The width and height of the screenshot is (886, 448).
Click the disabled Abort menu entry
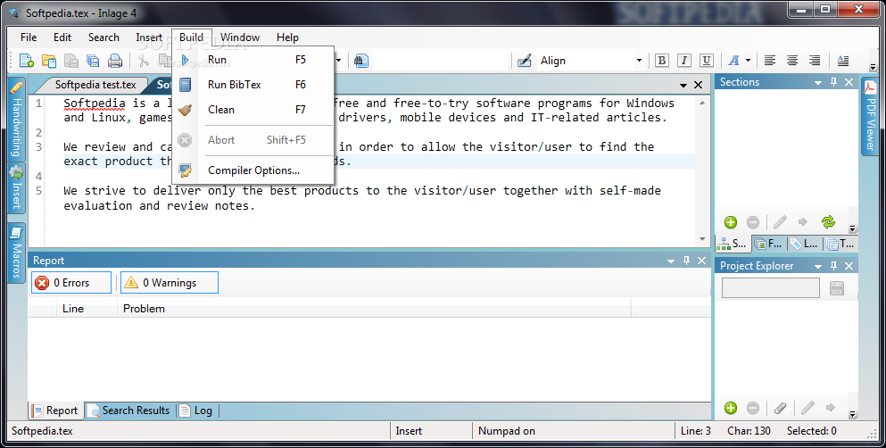pos(253,140)
